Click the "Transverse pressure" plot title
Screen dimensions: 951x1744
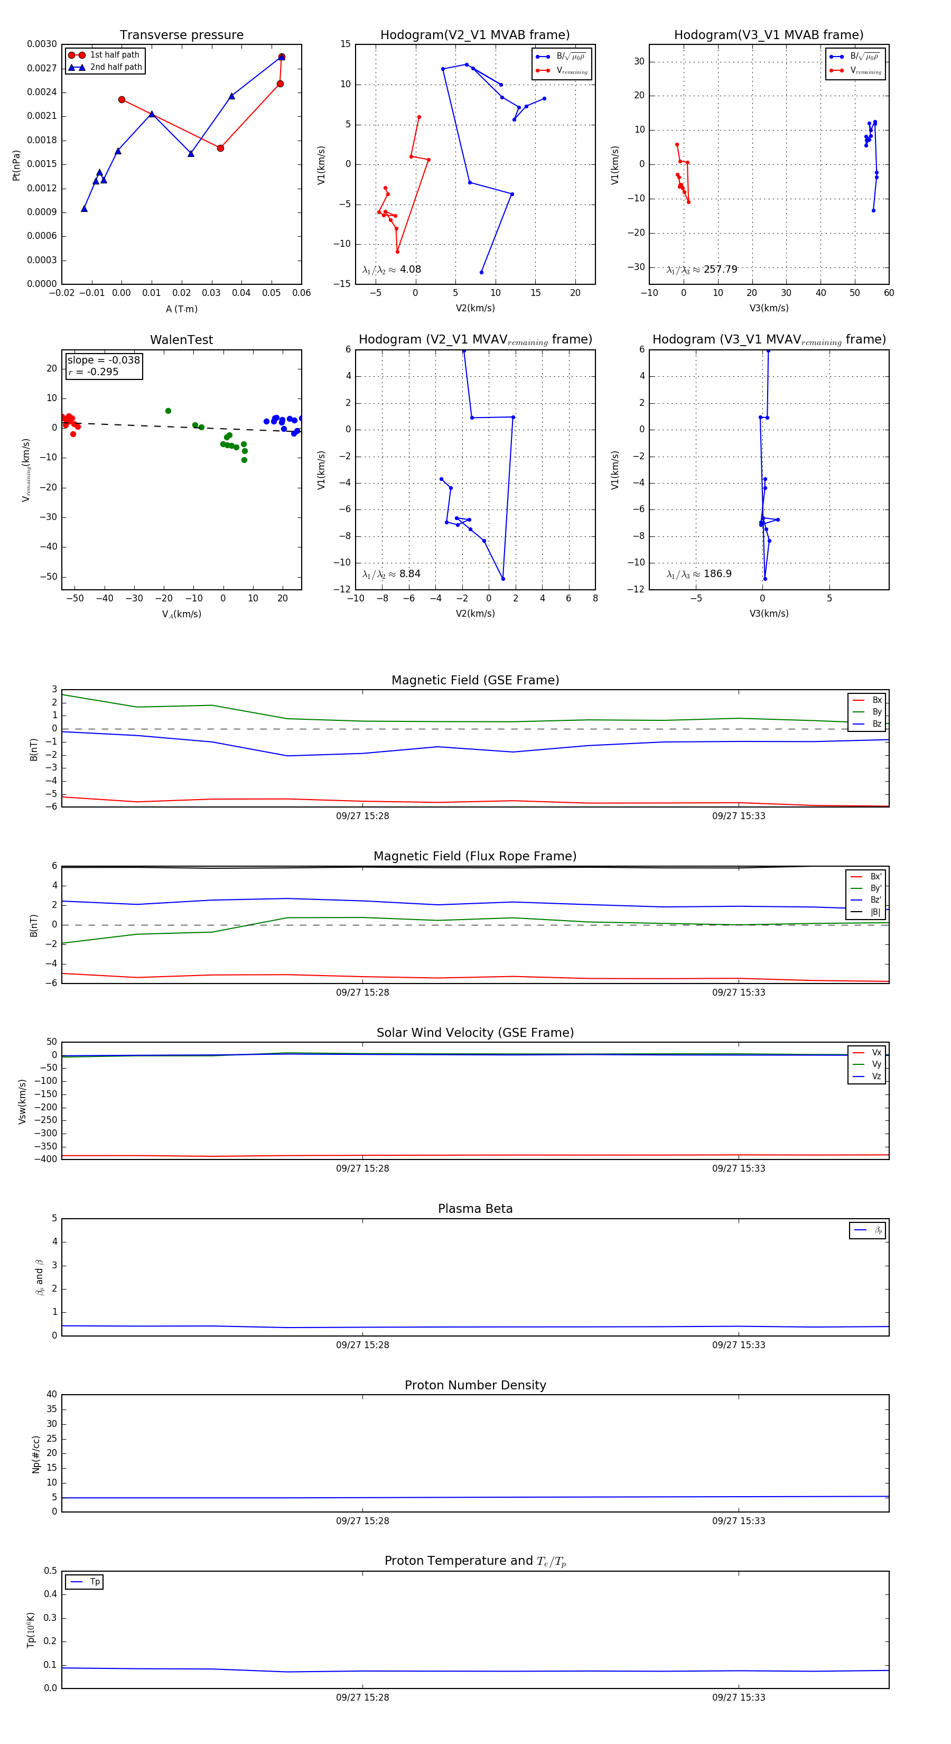click(181, 34)
